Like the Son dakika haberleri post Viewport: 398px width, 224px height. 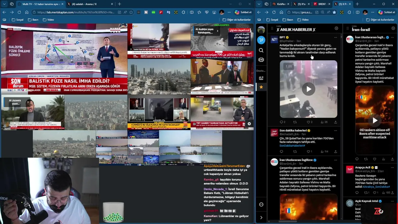[x=309, y=152]
